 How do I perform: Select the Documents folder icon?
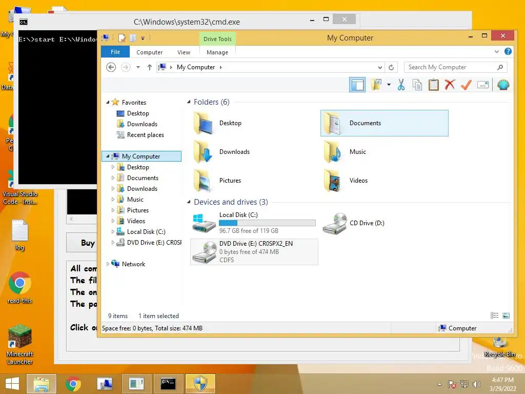click(333, 123)
